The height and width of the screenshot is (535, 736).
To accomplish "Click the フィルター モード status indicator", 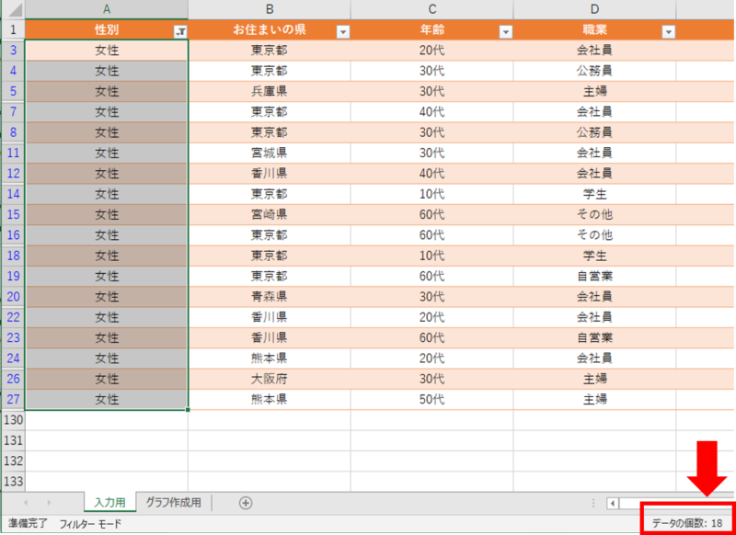I will [90, 524].
